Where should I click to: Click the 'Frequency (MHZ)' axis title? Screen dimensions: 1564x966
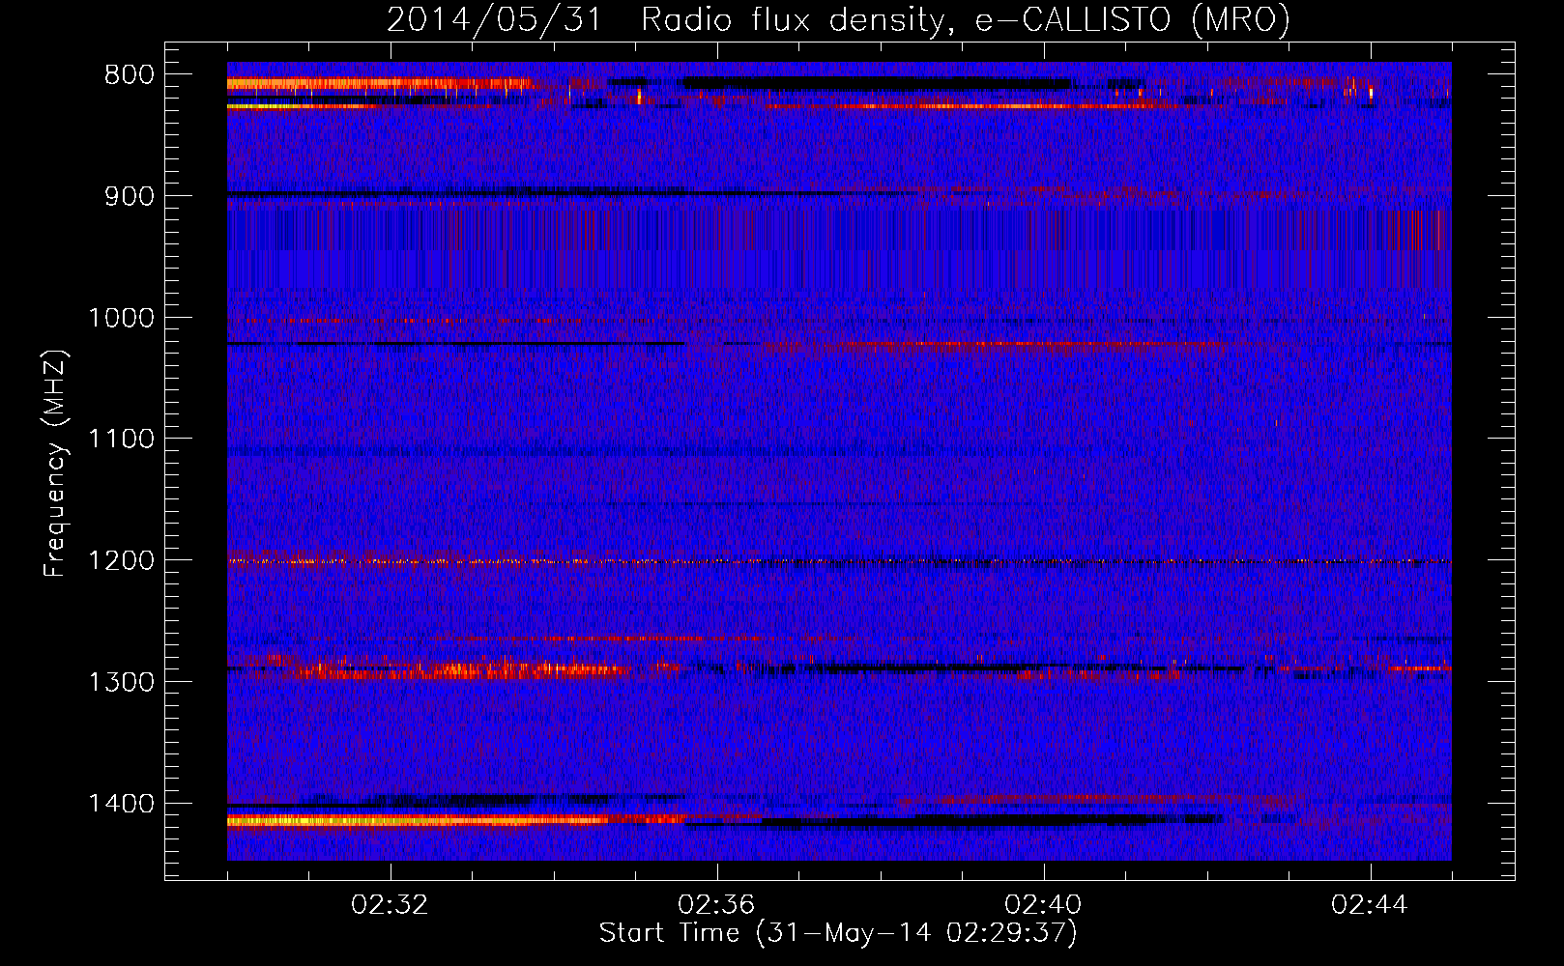point(55,464)
